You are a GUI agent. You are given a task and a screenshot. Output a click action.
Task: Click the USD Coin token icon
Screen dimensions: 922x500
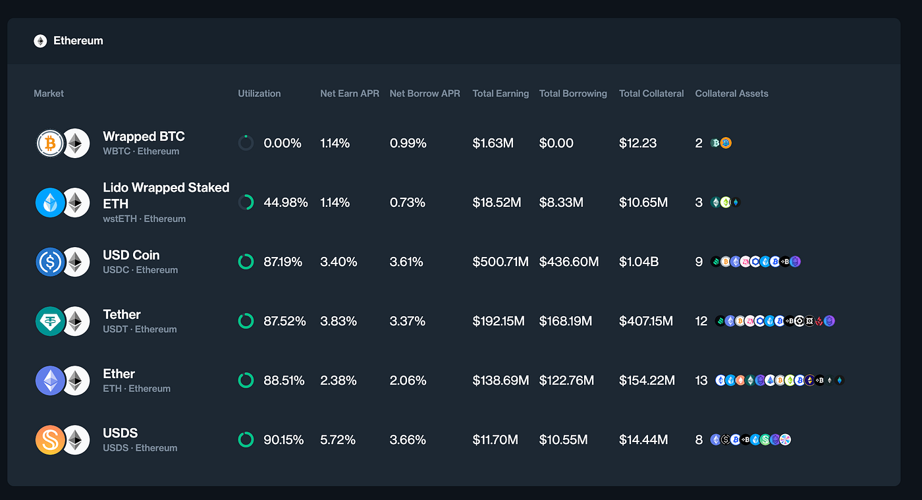pos(50,262)
